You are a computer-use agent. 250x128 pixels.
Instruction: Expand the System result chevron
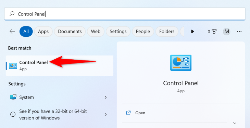click(x=105, y=97)
